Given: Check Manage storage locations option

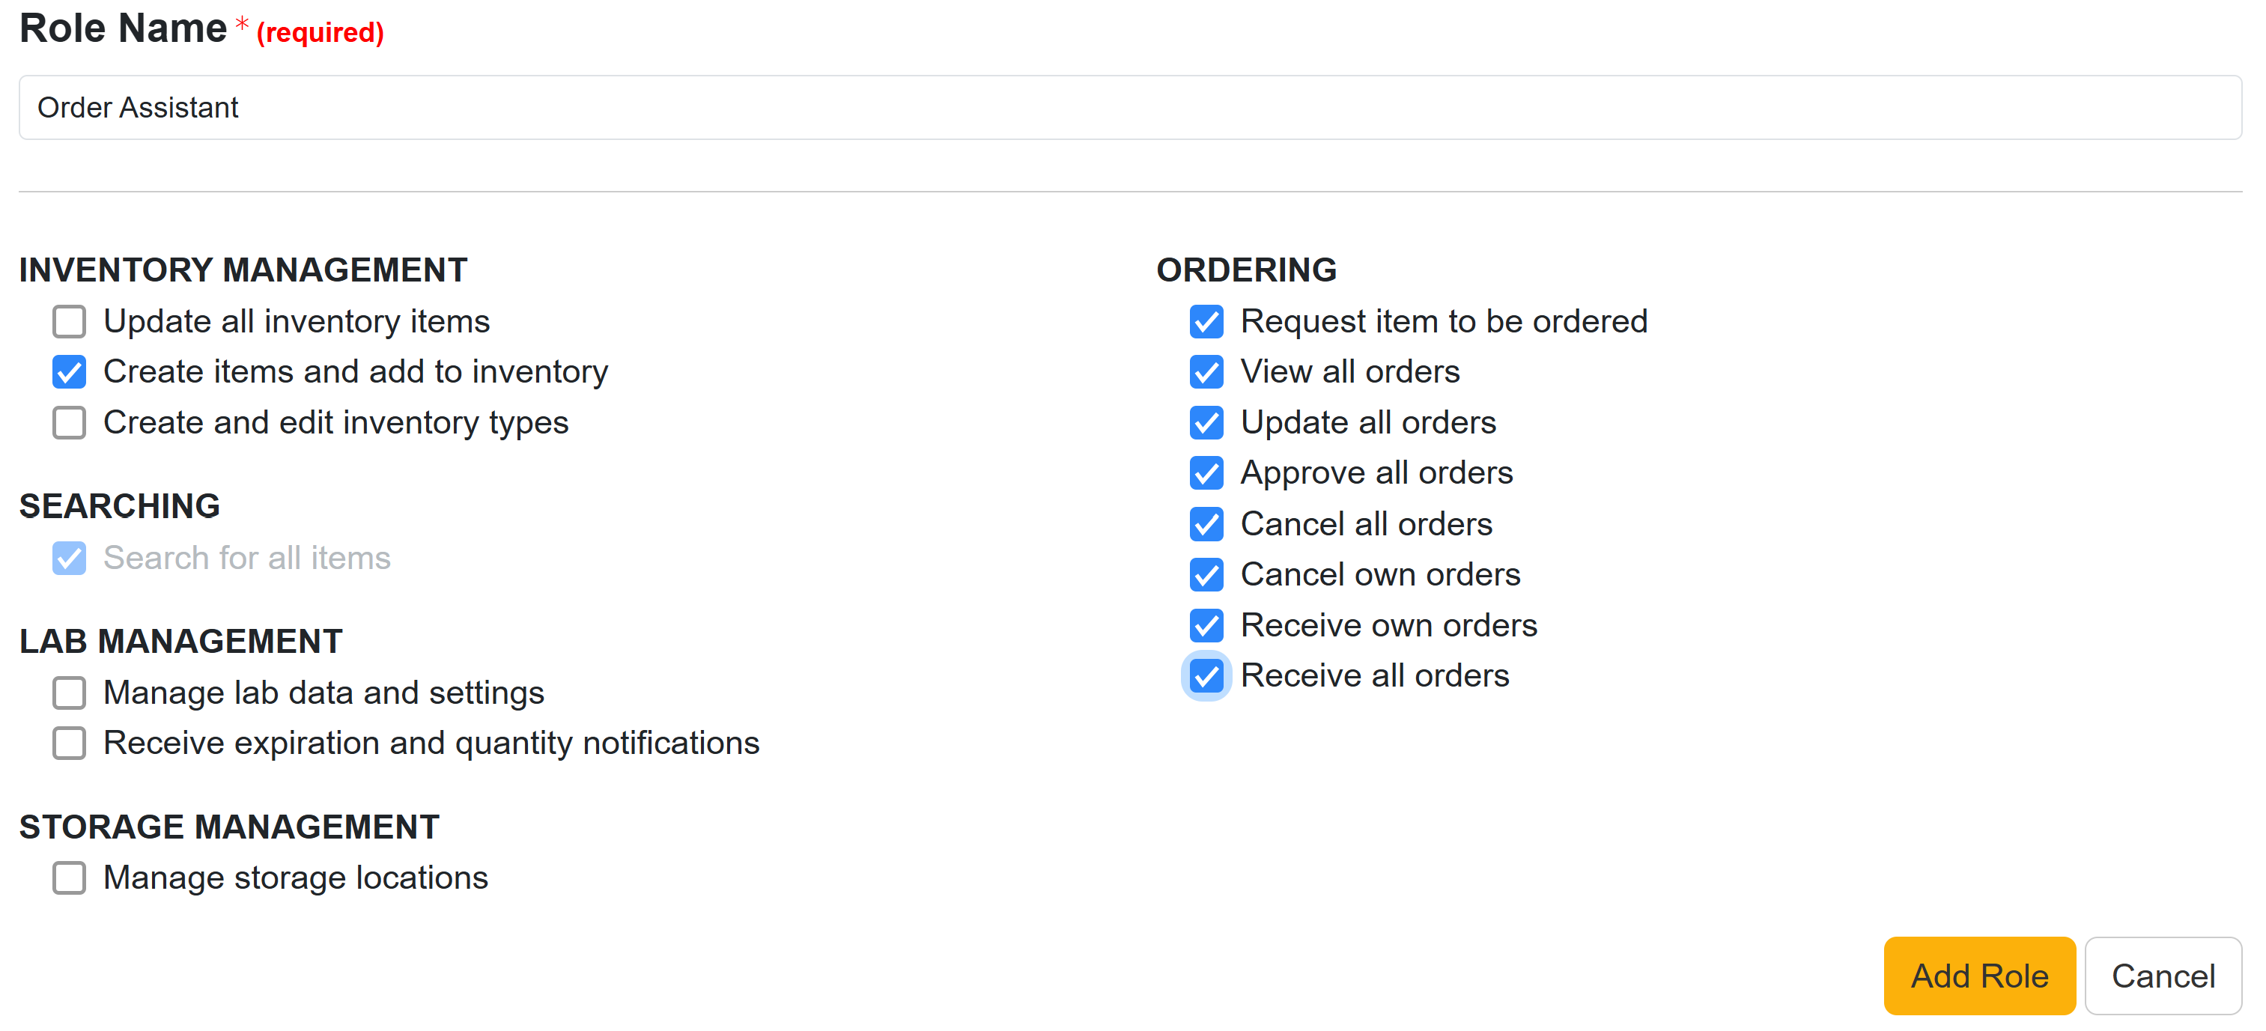Looking at the screenshot, I should [69, 878].
